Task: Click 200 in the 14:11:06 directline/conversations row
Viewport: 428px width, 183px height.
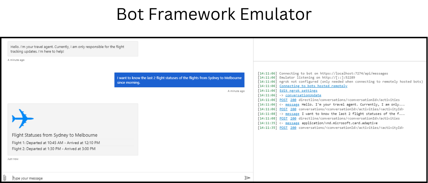Action: tap(293, 100)
